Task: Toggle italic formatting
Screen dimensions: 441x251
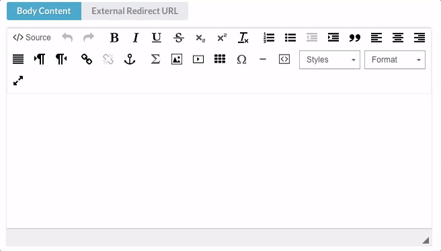Action: (x=136, y=38)
